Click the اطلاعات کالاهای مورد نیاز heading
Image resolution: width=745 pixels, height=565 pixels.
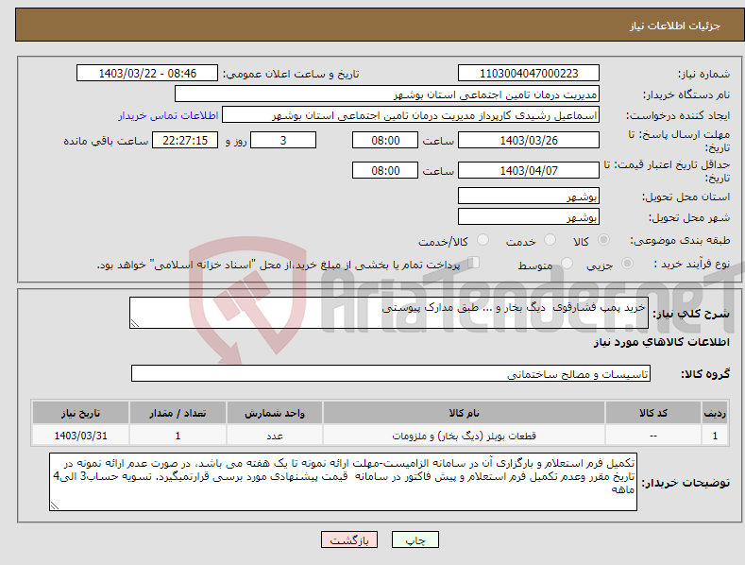[x=661, y=342]
